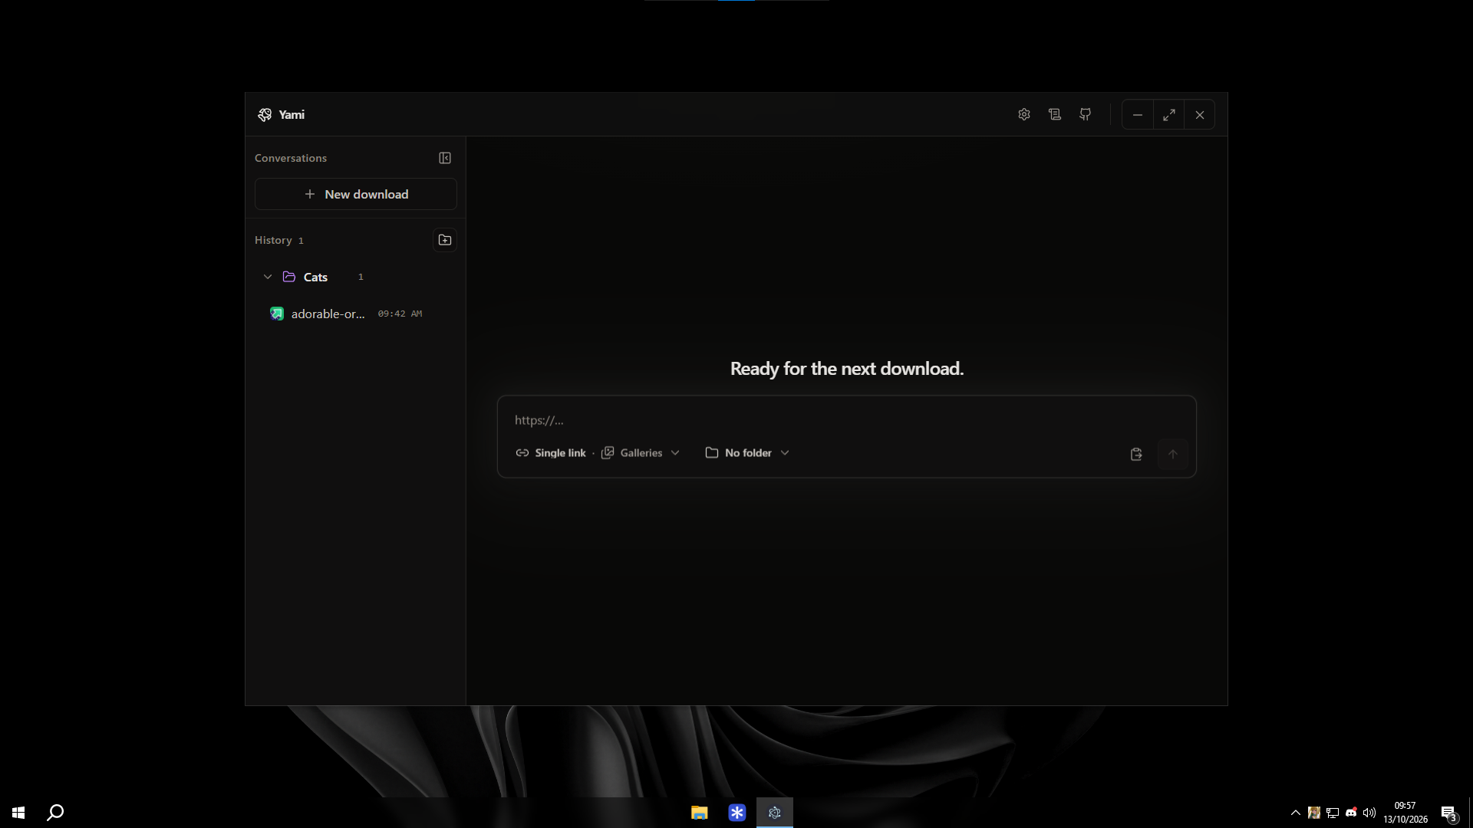Collapse the Conversations sidebar panel icon

(445, 158)
